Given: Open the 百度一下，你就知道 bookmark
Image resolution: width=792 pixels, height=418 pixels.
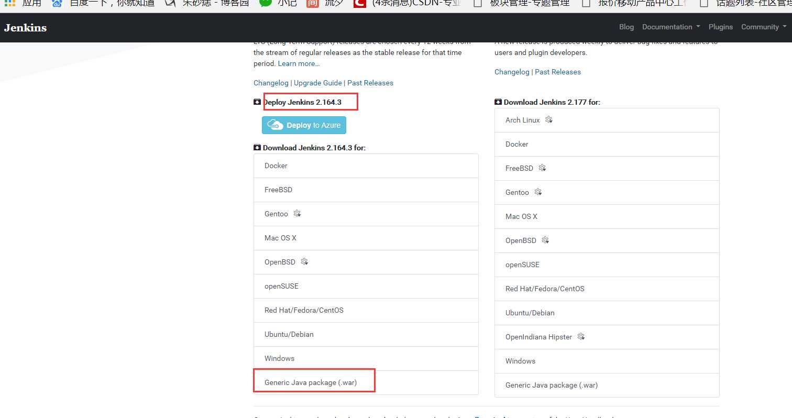Looking at the screenshot, I should pyautogui.click(x=104, y=3).
